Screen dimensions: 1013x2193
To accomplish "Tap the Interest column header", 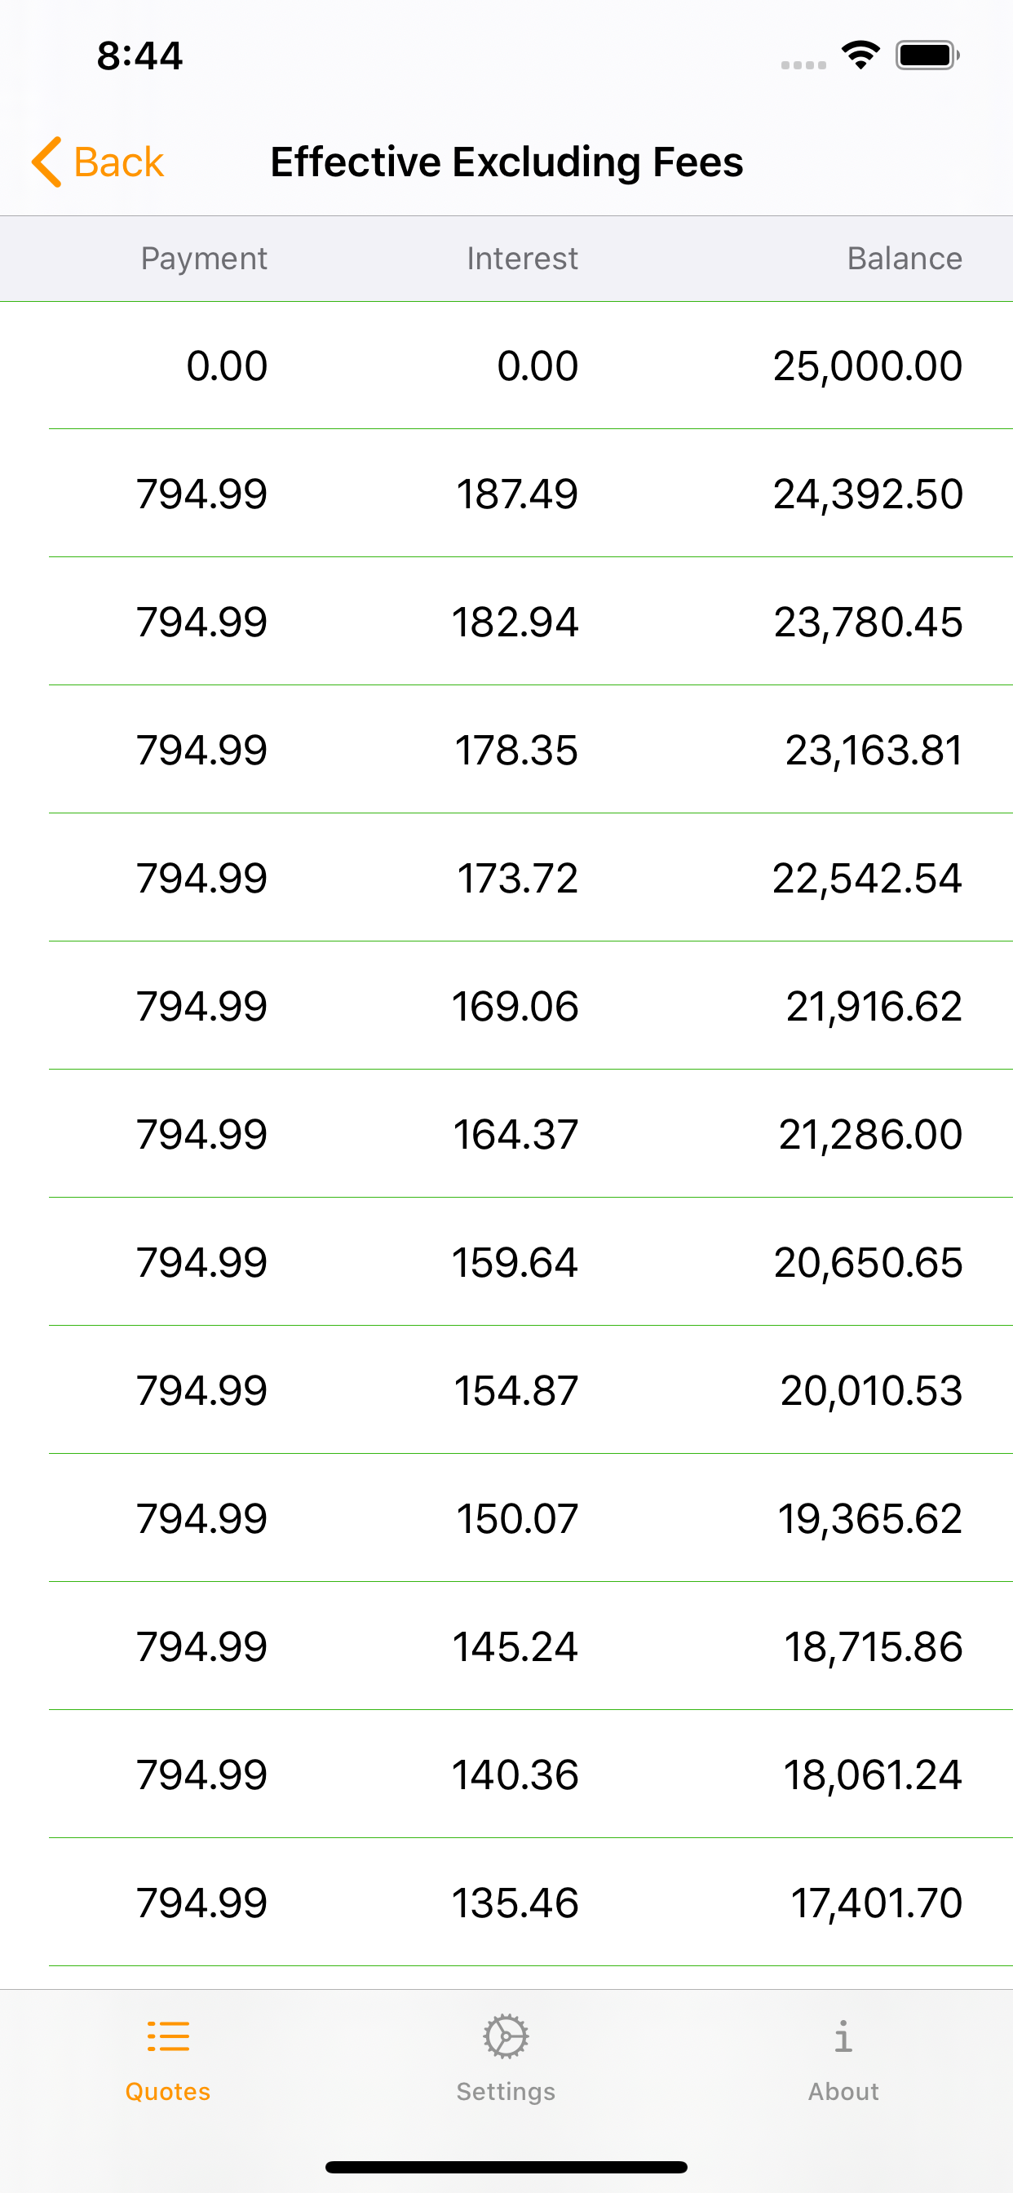I will pos(522,259).
